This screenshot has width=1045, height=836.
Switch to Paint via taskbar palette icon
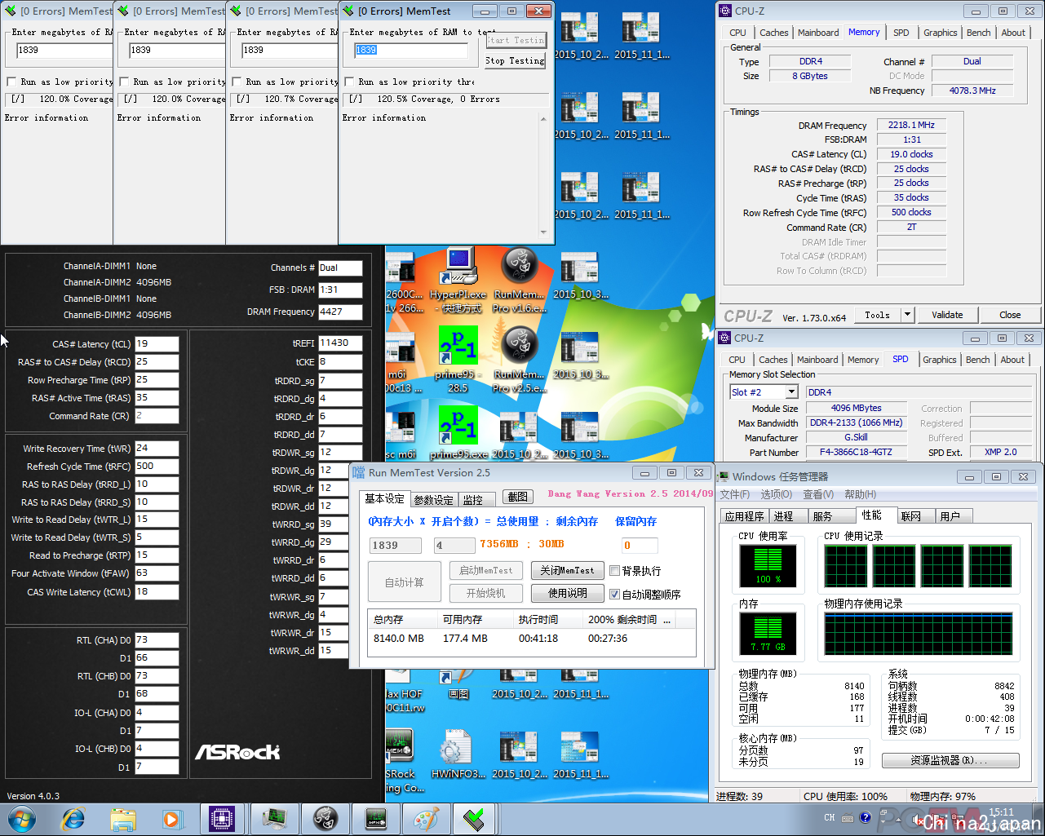427,819
